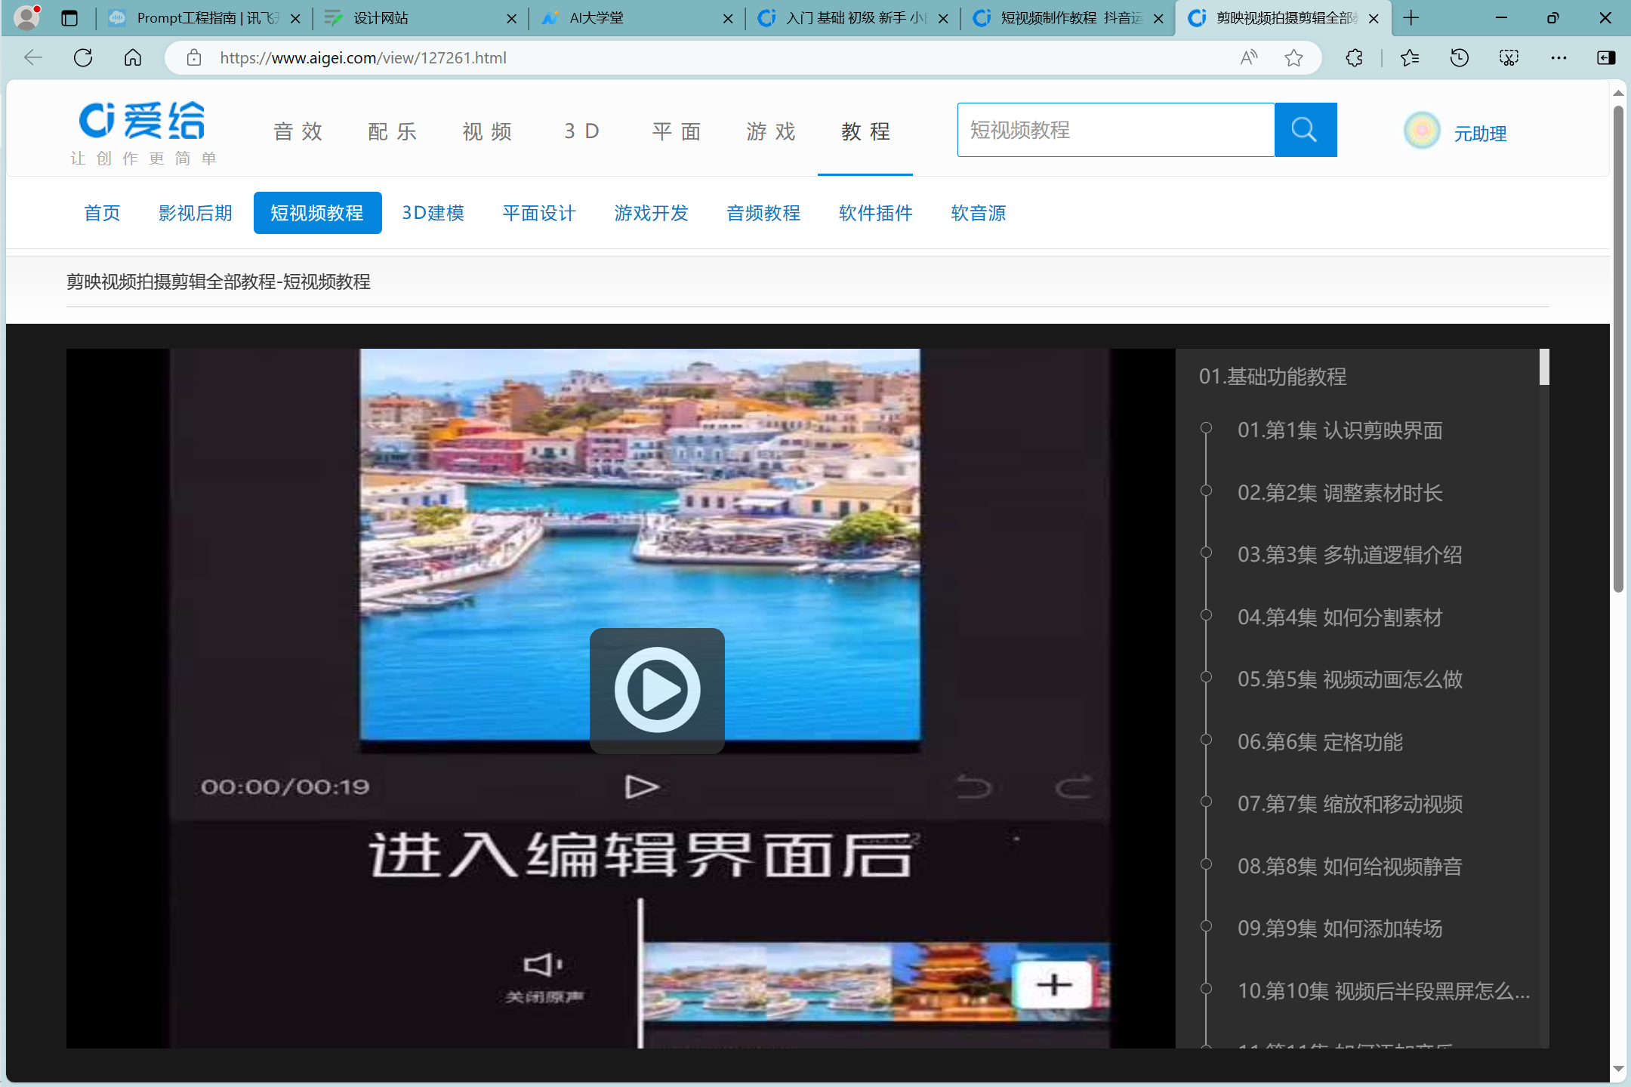The height and width of the screenshot is (1087, 1631).
Task: Play episode 03.第3集 多轨道逻辑介绍
Action: tap(1349, 555)
